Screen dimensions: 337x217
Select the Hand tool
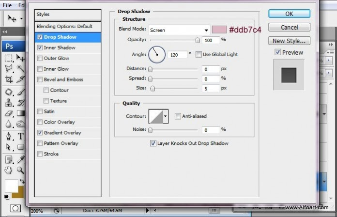pos(9,170)
